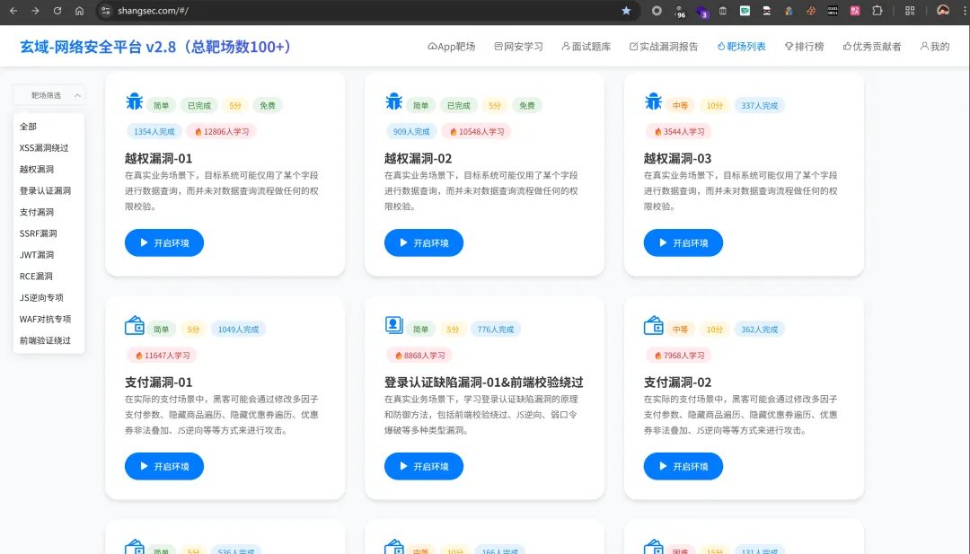This screenshot has width=970, height=554.
Task: Start environment for 越权漏洞-03
Action: (x=683, y=243)
